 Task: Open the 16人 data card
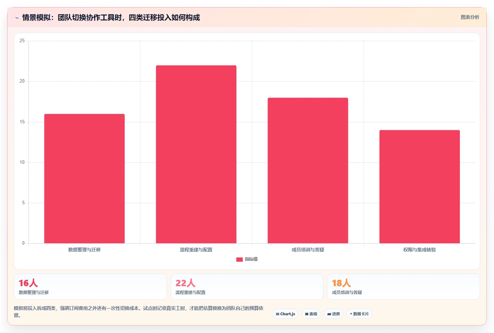point(90,287)
